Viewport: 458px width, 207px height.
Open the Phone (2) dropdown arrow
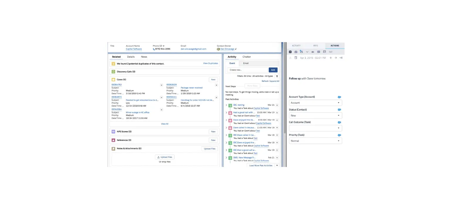point(164,46)
